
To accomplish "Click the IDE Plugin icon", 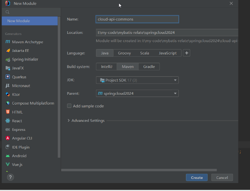I will (x=7, y=147).
